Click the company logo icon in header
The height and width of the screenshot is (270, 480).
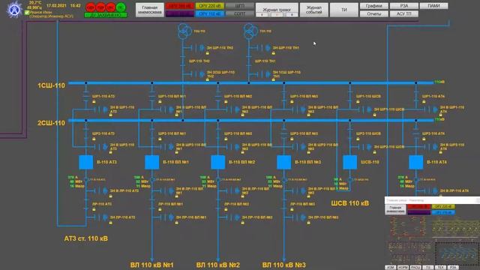[14, 10]
